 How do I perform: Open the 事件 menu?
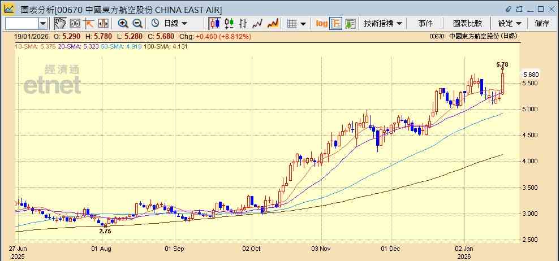(425, 24)
